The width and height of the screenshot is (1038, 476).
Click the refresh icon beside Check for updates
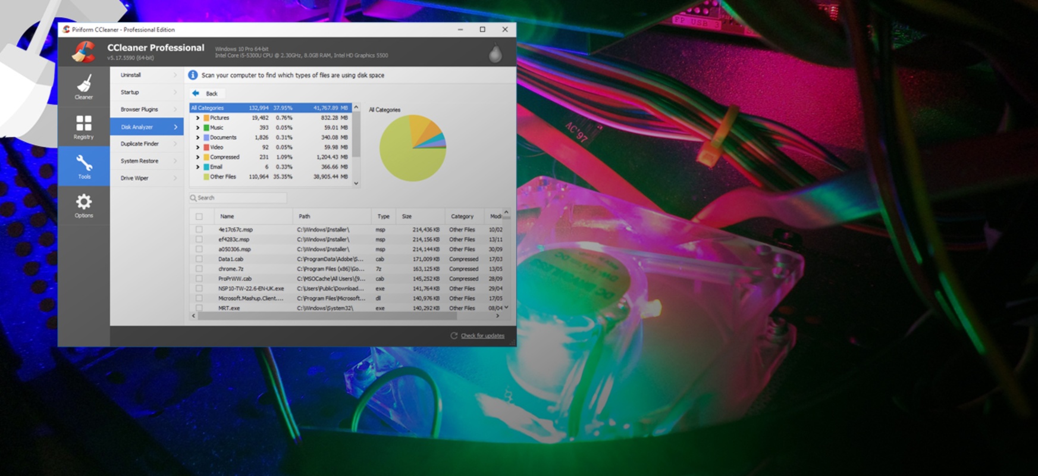454,336
